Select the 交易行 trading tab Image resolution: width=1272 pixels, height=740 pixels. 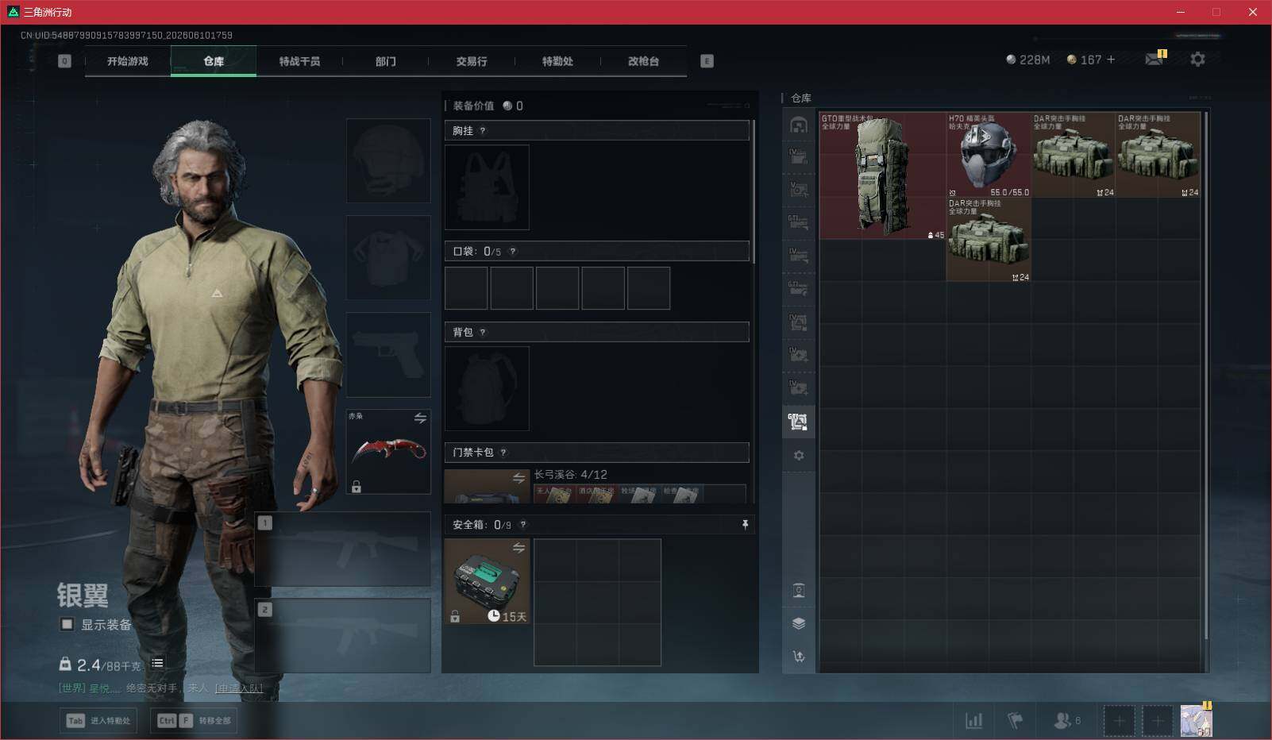[472, 61]
